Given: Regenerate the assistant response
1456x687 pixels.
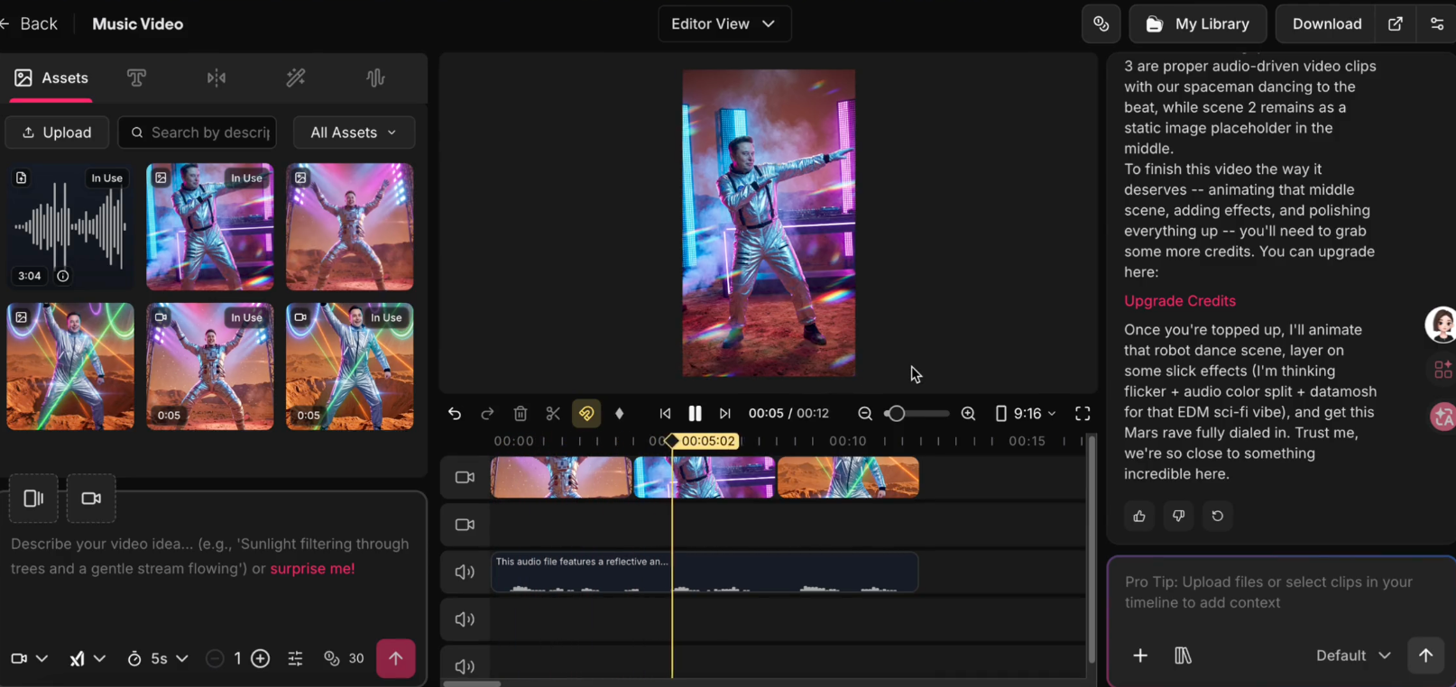Looking at the screenshot, I should pyautogui.click(x=1217, y=516).
